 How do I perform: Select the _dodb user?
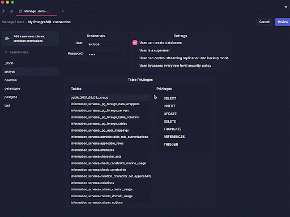pyautogui.click(x=31, y=63)
